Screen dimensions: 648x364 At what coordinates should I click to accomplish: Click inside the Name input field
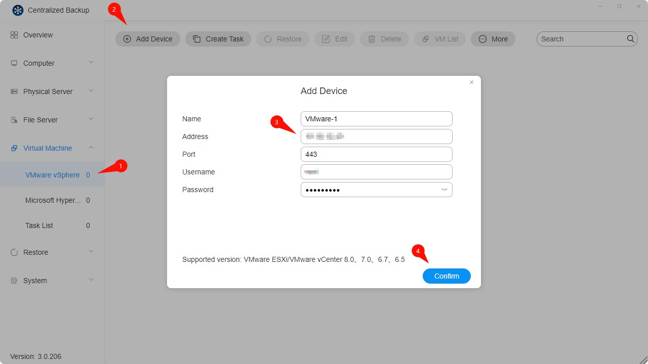(x=376, y=118)
